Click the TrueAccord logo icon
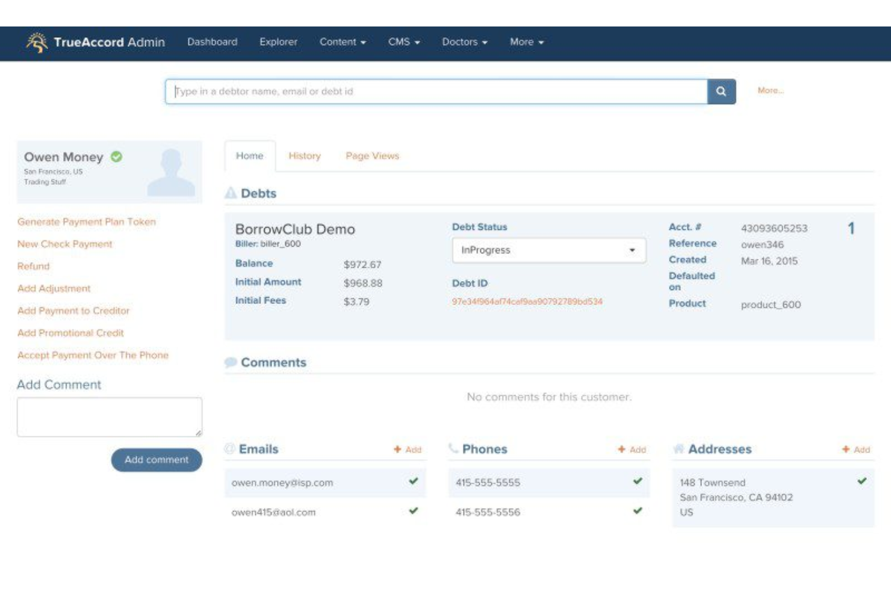 click(37, 42)
